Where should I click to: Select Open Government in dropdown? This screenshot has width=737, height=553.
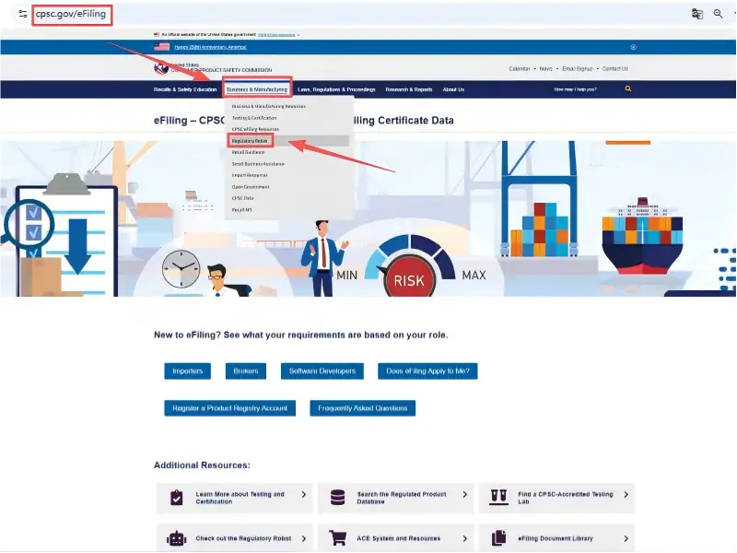tap(251, 187)
